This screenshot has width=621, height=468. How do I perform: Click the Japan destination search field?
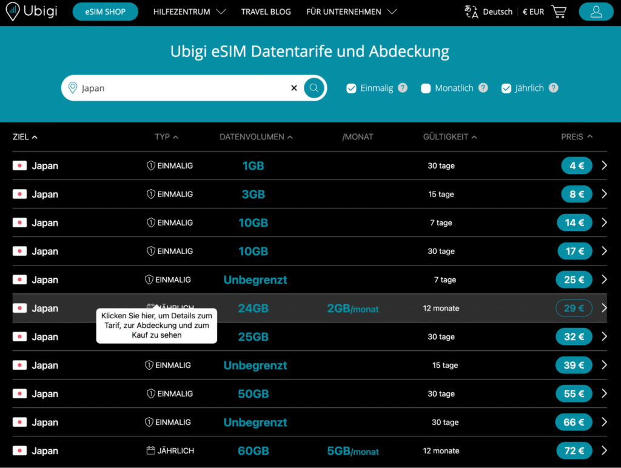coord(182,88)
